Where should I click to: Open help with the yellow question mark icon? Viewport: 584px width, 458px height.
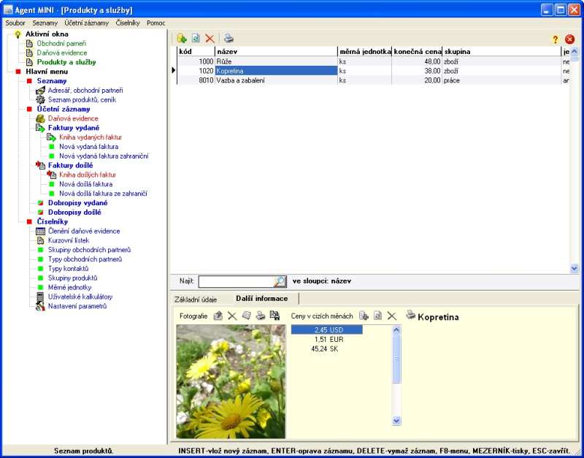pos(555,39)
